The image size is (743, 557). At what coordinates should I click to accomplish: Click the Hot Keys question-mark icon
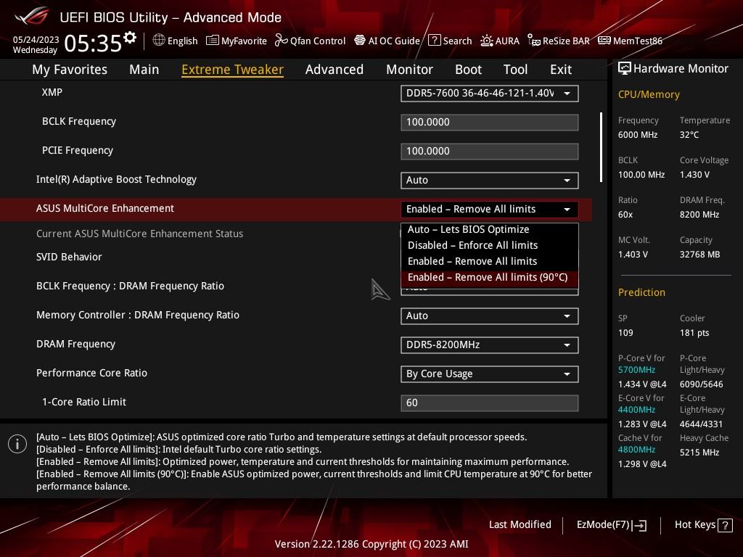coord(725,525)
